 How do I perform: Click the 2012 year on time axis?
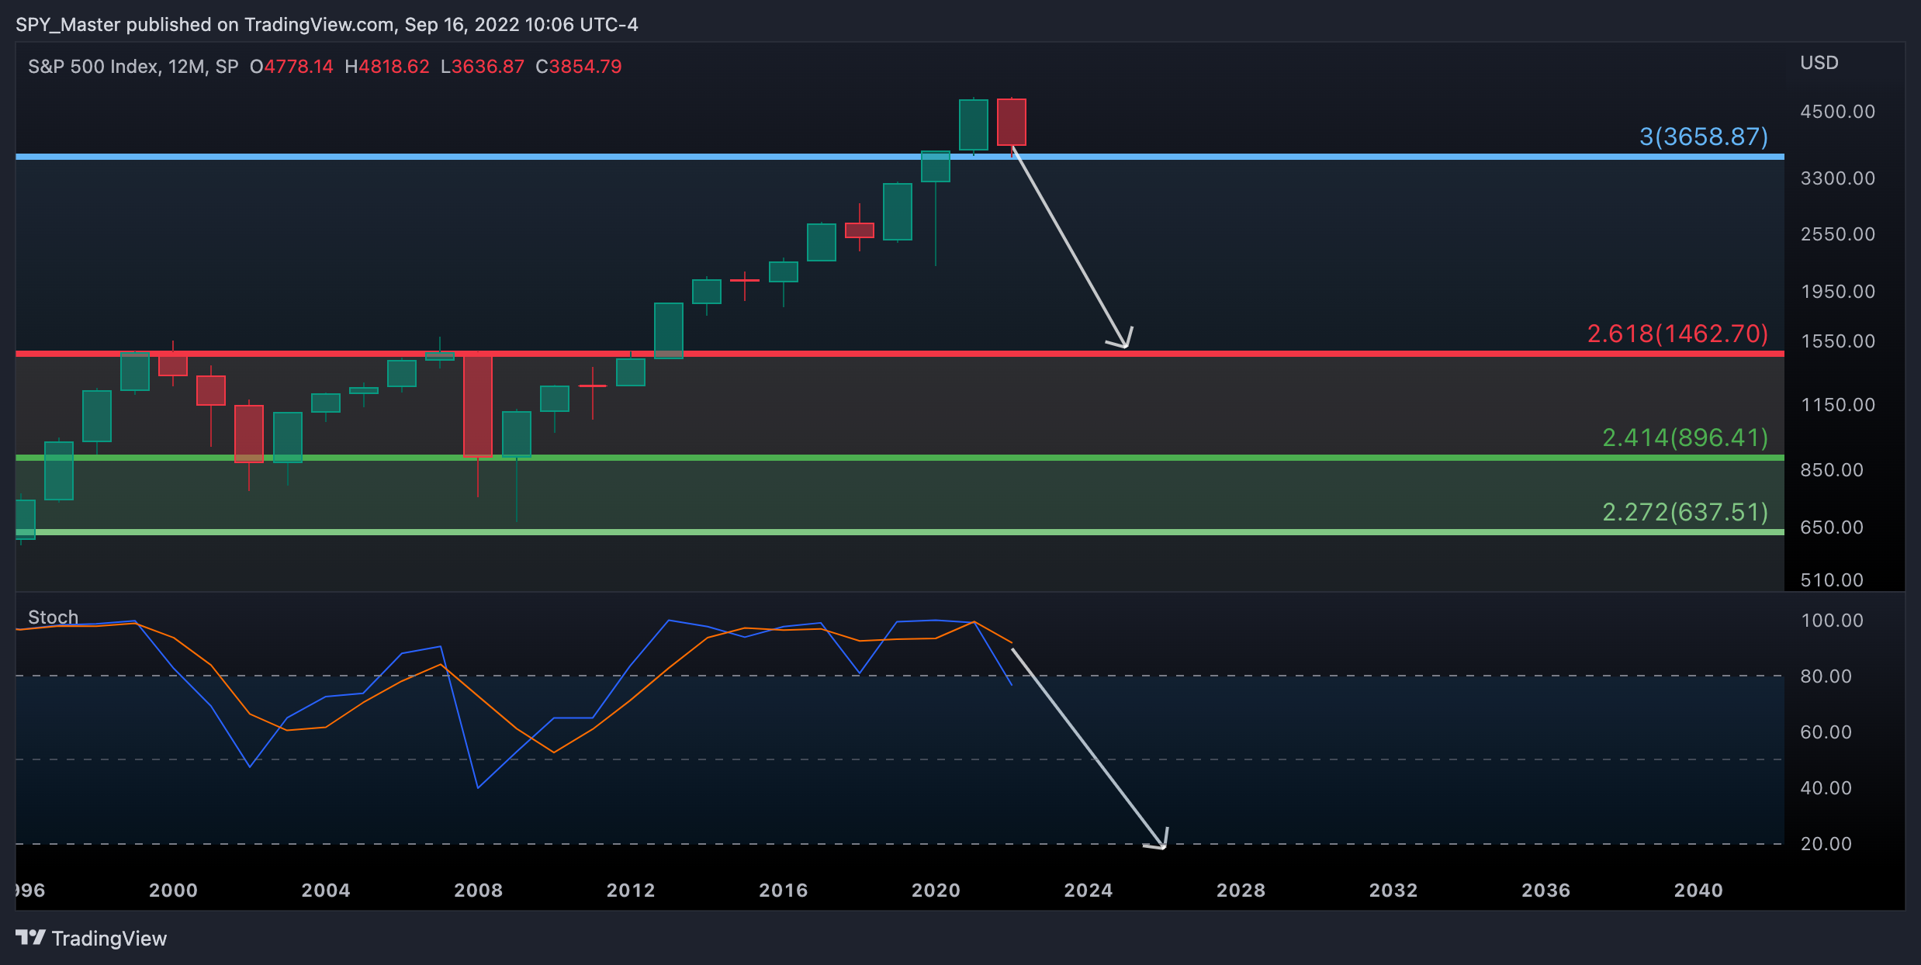(x=631, y=891)
